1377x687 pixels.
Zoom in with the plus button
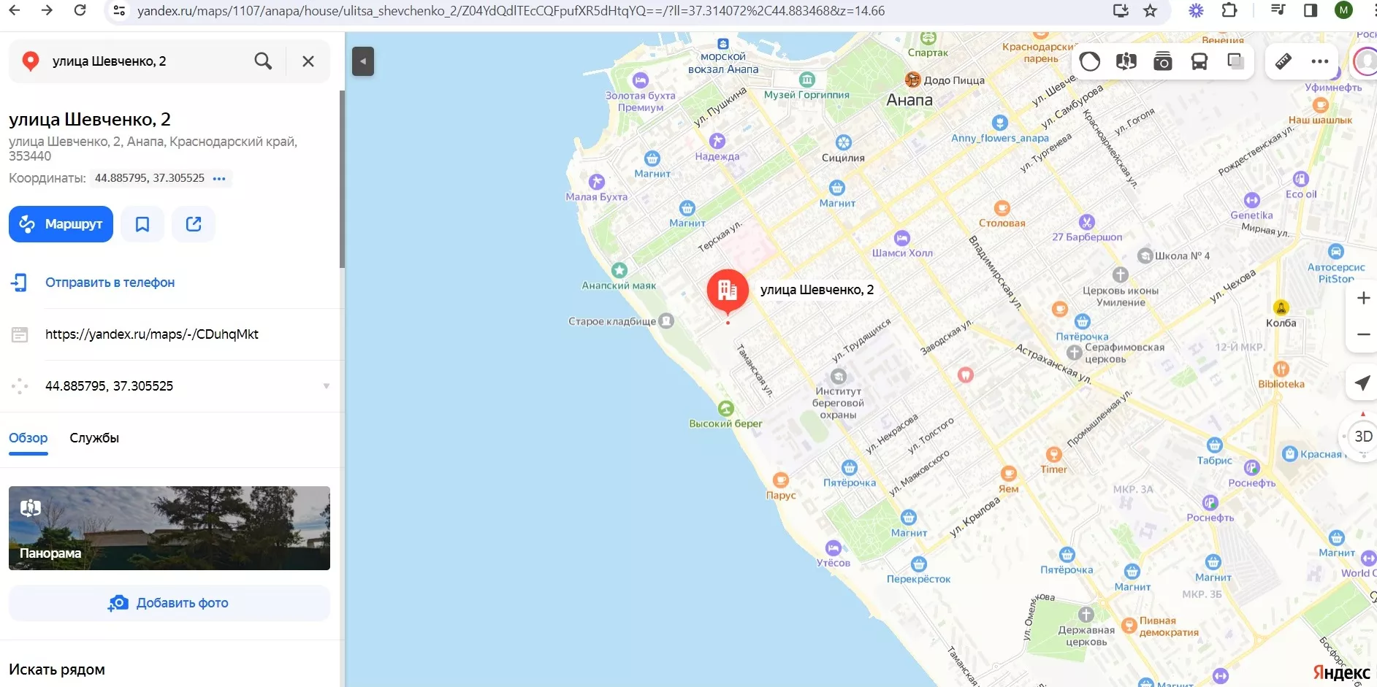point(1363,298)
